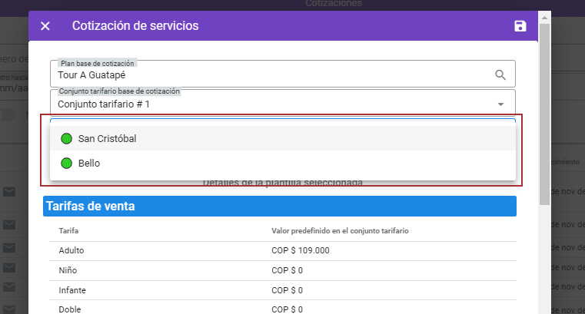Image resolution: width=585 pixels, height=314 pixels.
Task: Click the save disk icon
Action: (520, 26)
